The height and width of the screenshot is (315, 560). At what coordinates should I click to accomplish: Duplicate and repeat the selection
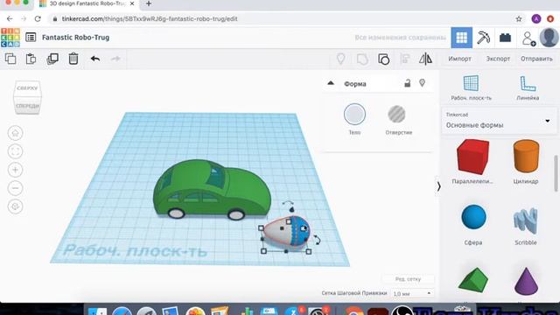click(52, 59)
